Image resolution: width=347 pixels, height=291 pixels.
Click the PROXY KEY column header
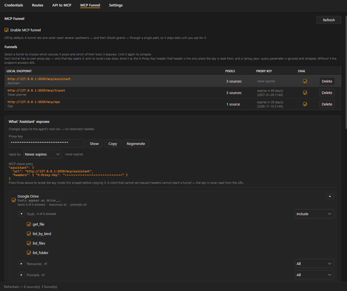264,71
